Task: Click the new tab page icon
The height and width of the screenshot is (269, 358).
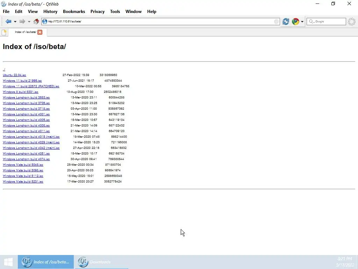Action: click(4, 32)
